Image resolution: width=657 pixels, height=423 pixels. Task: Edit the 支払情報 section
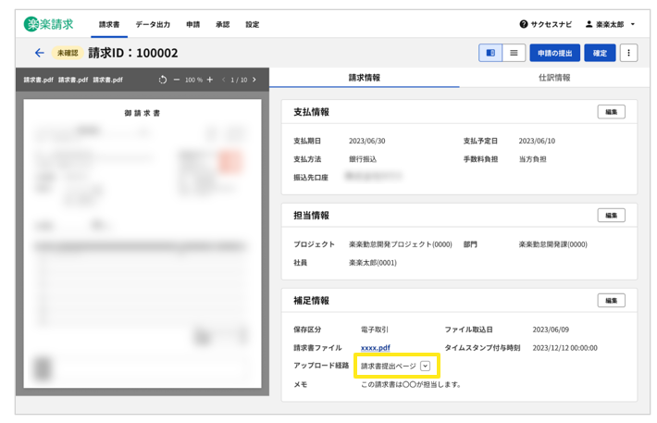click(611, 112)
